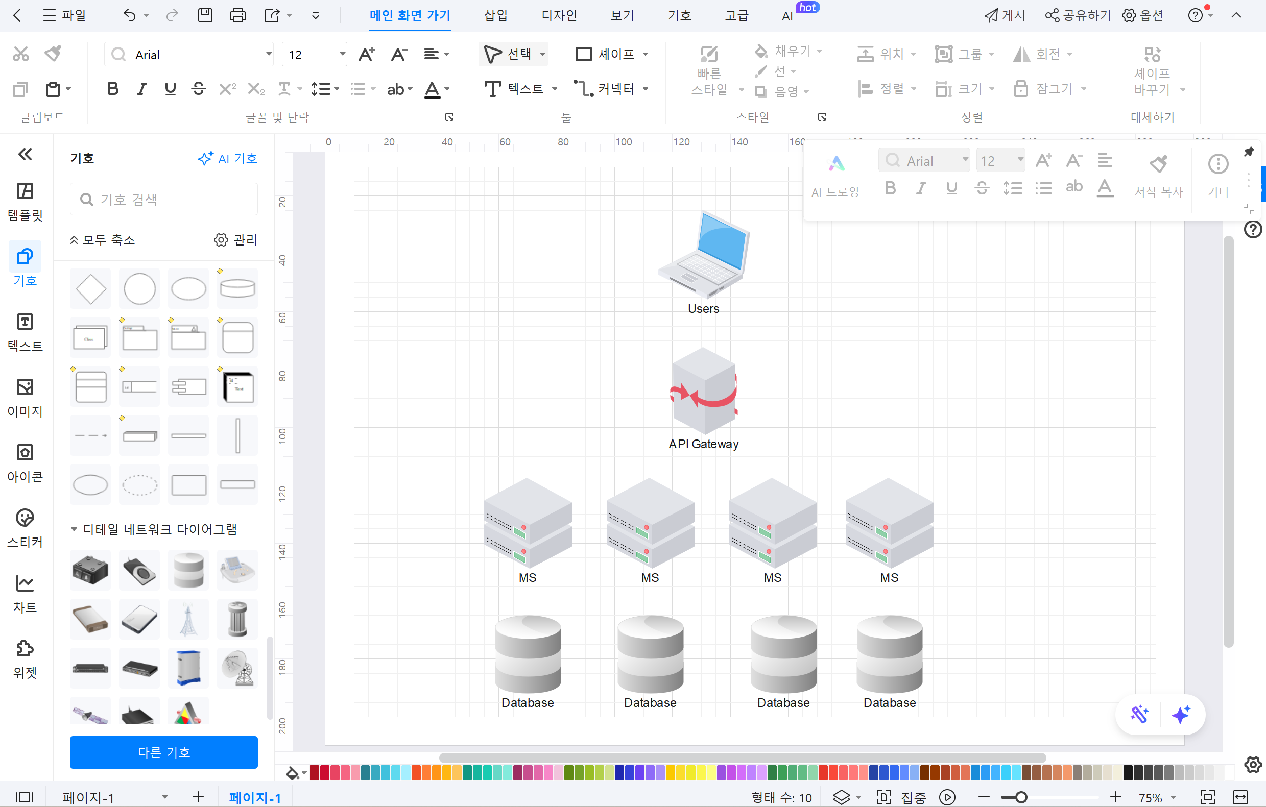
Task: Click the 게시 publish button
Action: click(1004, 15)
